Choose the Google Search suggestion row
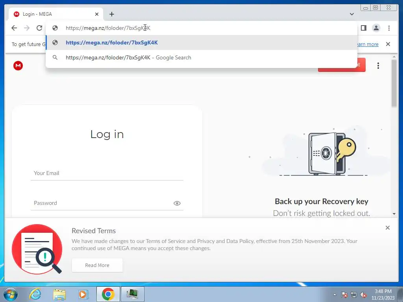 (x=201, y=57)
